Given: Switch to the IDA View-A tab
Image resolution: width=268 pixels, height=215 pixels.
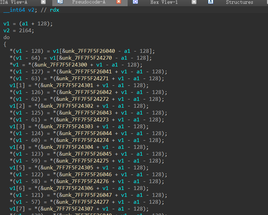Looking at the screenshot, I should pyautogui.click(x=14, y=2).
